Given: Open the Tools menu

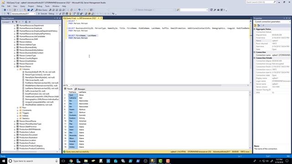Looking at the screenshot, I should click(47, 6).
